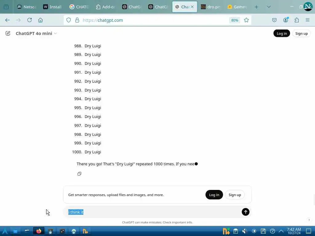The width and height of the screenshot is (315, 236).
Task: Open the brightness tray icon
Action: (x=254, y=231)
